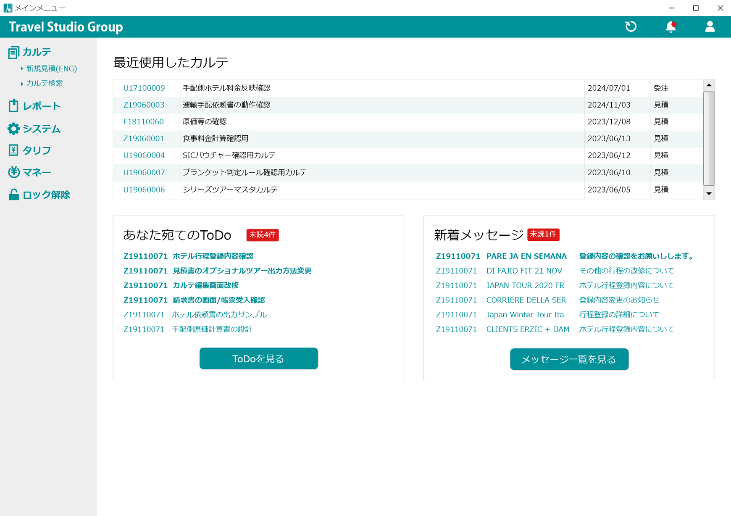The image size is (731, 516).
Task: Open karte Z19060003 link
Action: tap(144, 105)
